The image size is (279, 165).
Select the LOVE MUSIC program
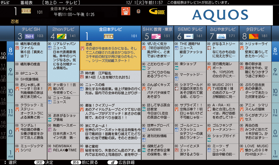coord(255,151)
